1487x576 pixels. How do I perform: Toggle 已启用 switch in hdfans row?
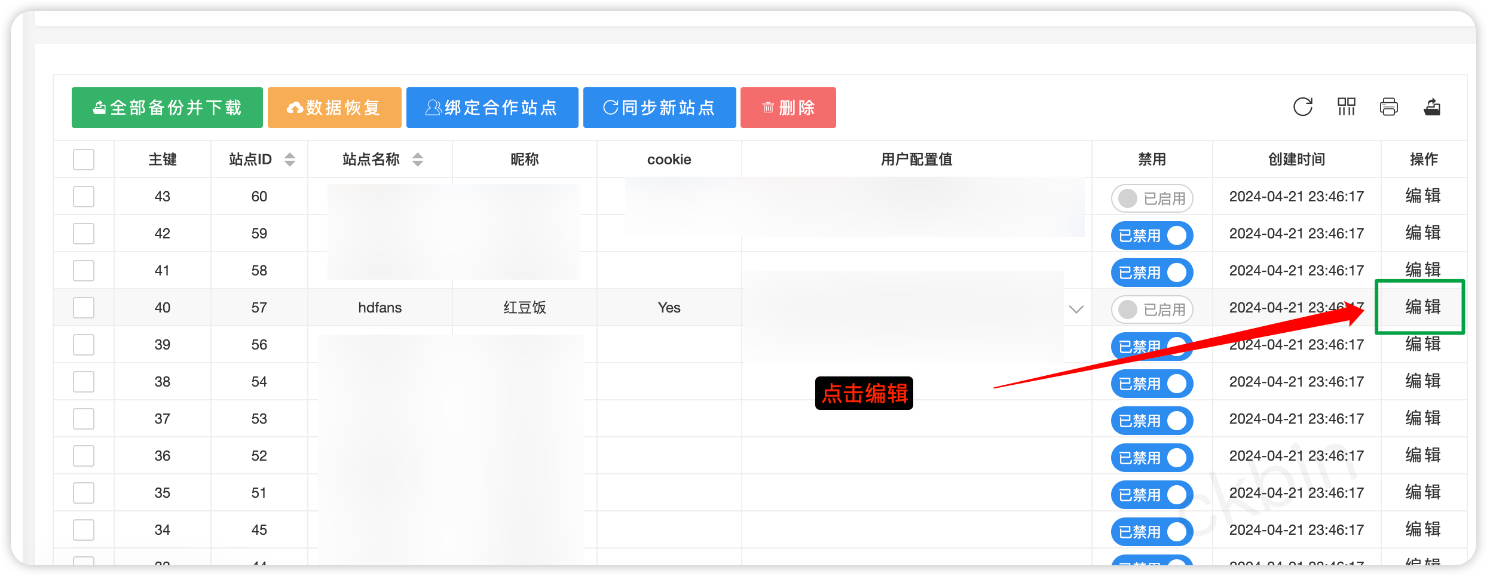pyautogui.click(x=1152, y=310)
